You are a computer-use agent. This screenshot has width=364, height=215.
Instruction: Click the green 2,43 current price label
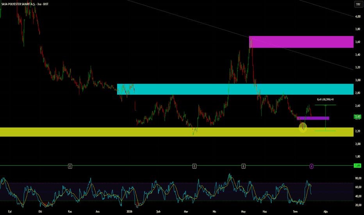[x=357, y=116]
